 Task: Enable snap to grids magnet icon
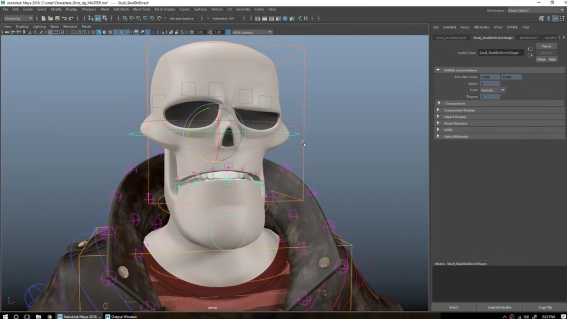(x=125, y=18)
